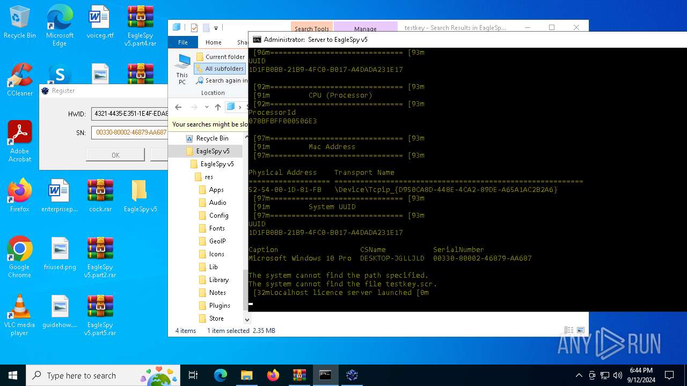Image resolution: width=687 pixels, height=386 pixels.
Task: Click Search again in option
Action: 222,80
